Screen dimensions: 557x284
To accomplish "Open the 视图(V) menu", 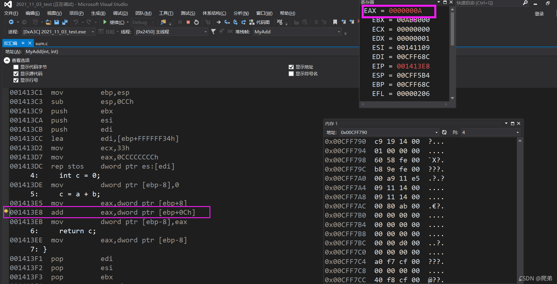I will tap(55, 13).
